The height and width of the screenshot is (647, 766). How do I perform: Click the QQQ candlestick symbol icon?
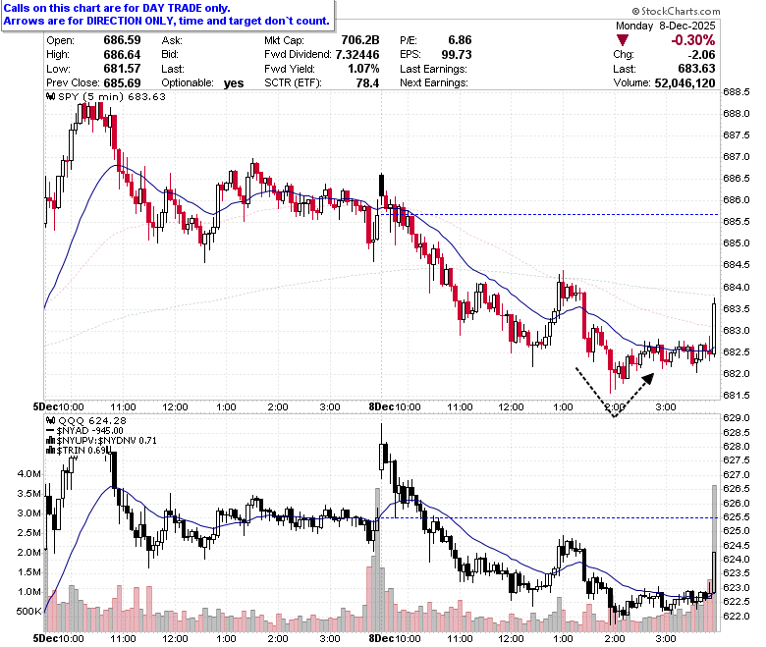click(x=50, y=420)
